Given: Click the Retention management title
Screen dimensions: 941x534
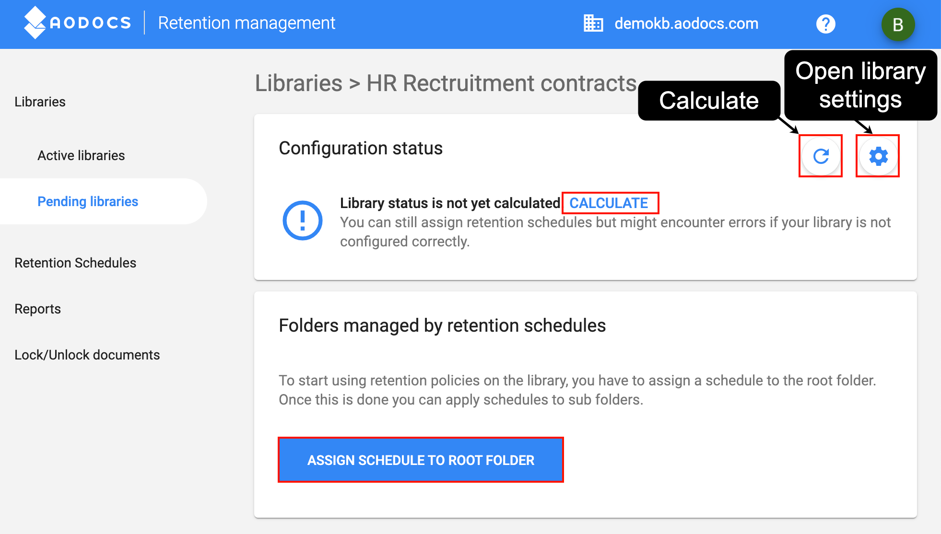Looking at the screenshot, I should click(247, 23).
